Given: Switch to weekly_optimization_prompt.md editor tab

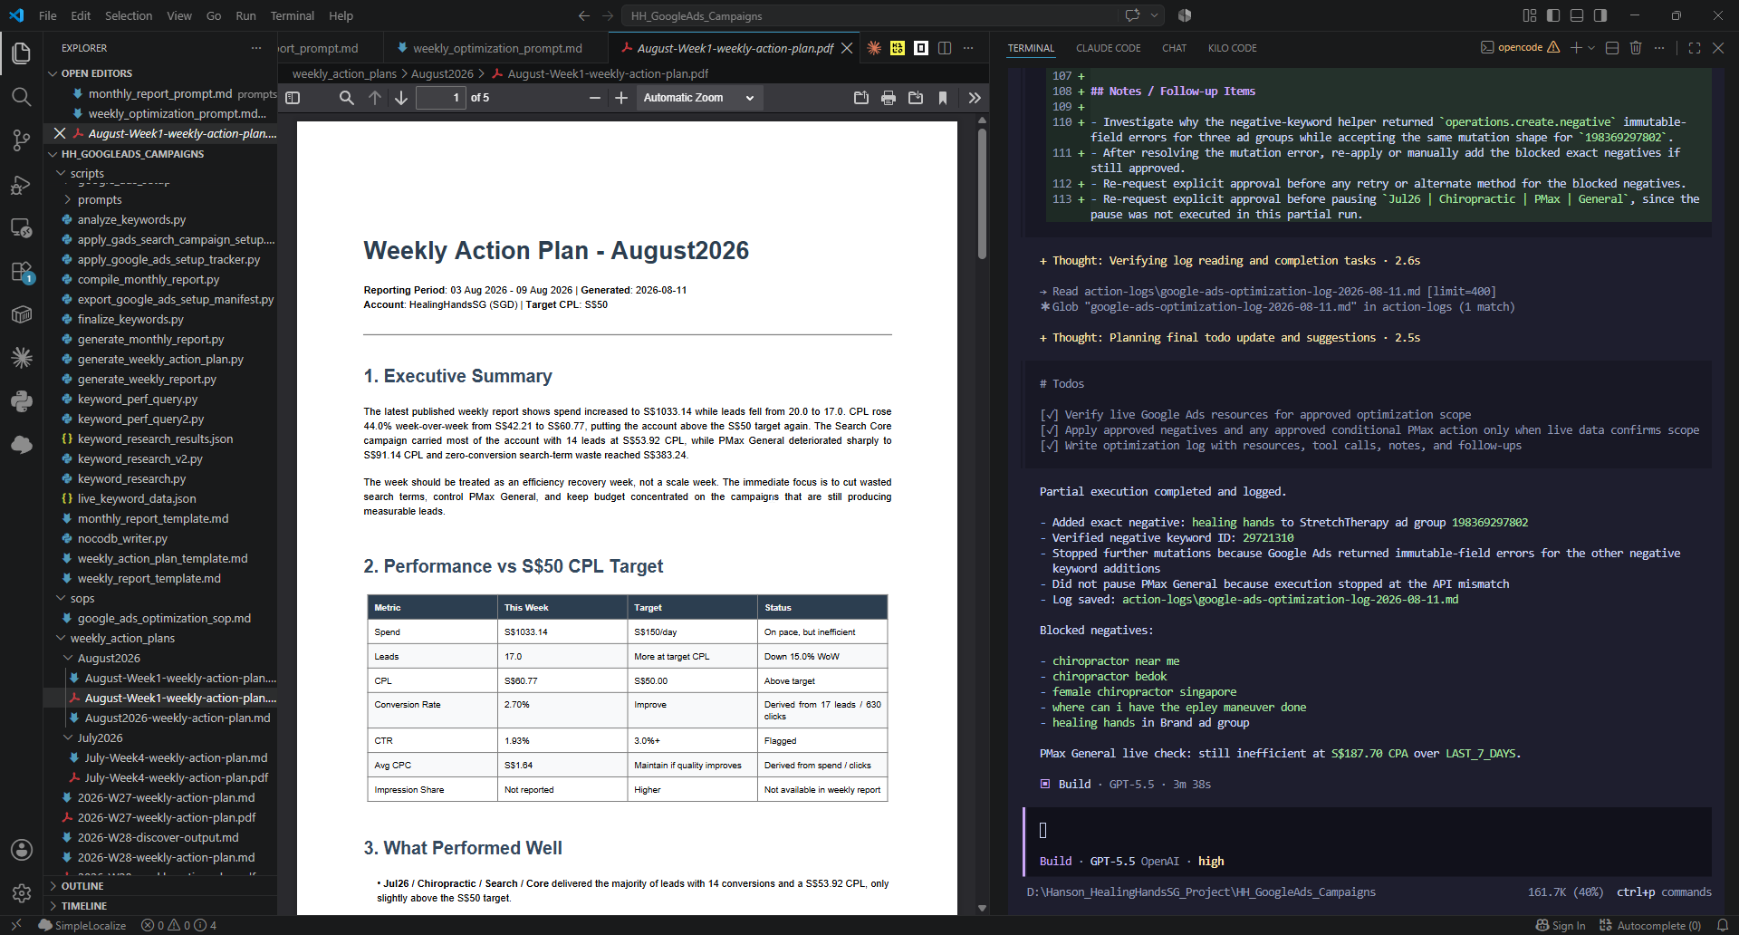Looking at the screenshot, I should click(497, 48).
